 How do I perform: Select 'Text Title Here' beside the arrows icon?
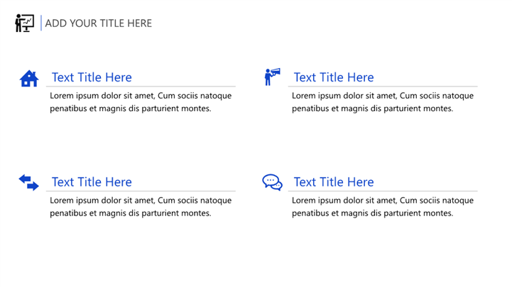[92, 182]
